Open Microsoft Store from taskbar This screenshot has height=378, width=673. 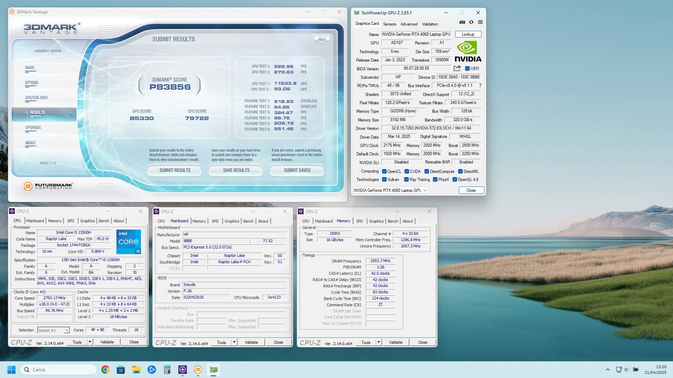point(121,370)
